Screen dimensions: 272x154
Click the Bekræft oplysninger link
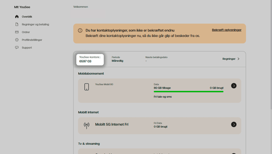point(227,30)
